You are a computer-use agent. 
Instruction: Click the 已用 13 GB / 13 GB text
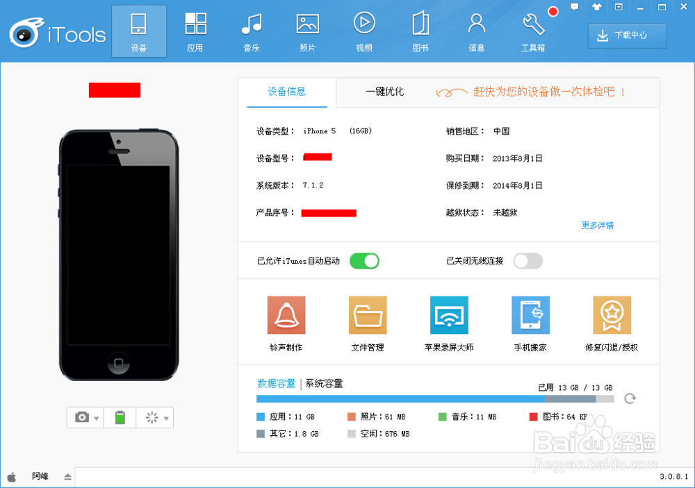pyautogui.click(x=575, y=387)
